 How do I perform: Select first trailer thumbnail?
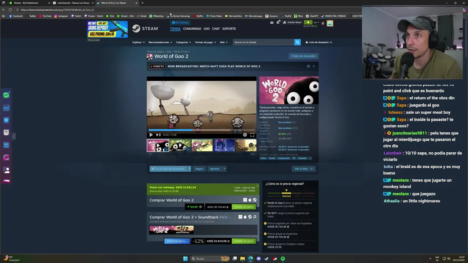[x=158, y=145]
